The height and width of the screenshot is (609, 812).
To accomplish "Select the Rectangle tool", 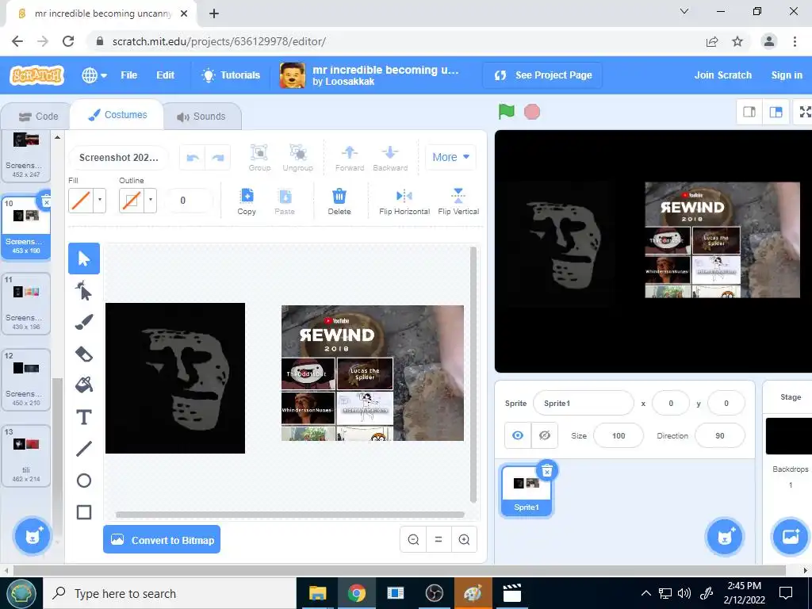I will coord(84,512).
